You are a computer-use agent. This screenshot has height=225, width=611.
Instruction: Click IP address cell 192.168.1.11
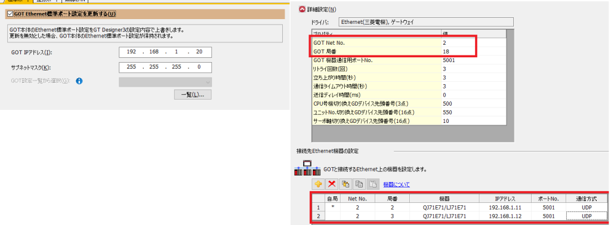tap(505, 207)
